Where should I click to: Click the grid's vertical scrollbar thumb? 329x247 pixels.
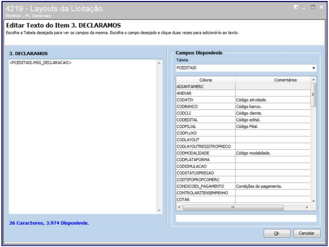(x=313, y=95)
